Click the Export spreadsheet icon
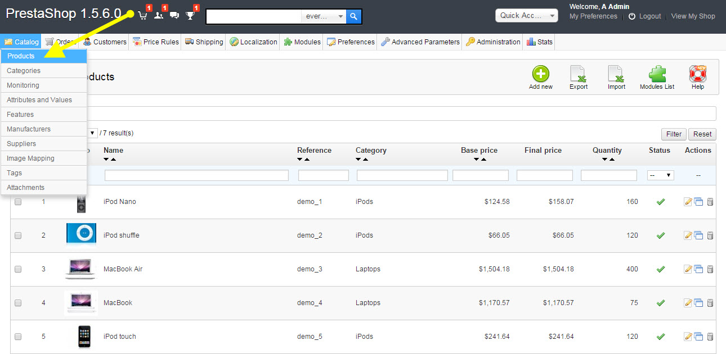 579,74
